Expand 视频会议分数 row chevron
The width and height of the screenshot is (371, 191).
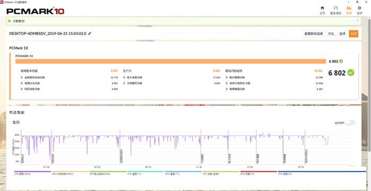coord(22,83)
